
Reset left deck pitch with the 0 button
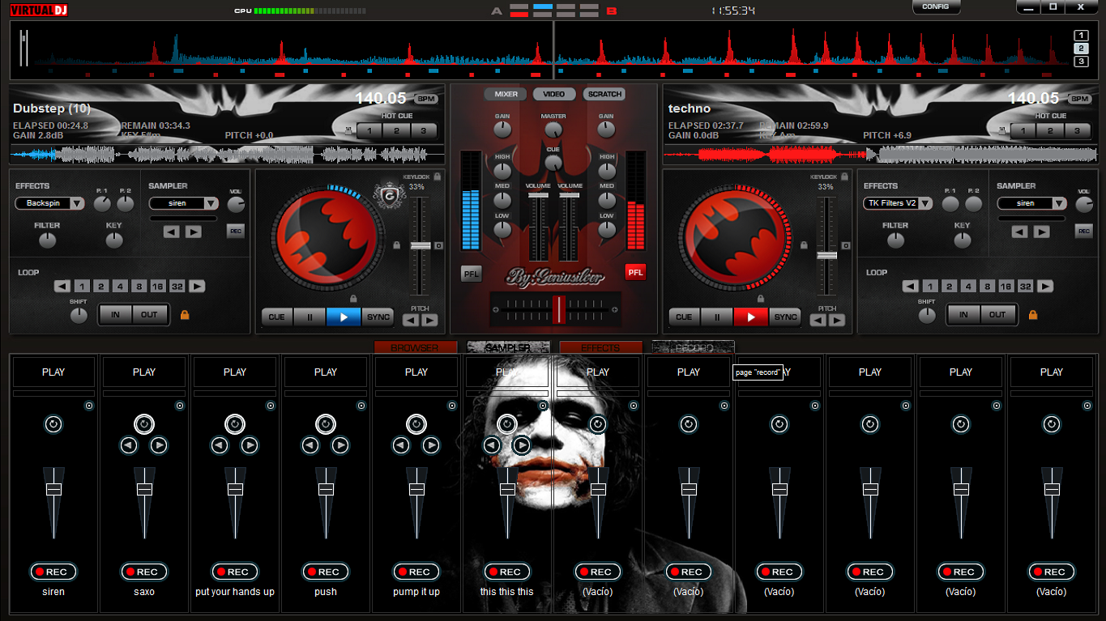(x=438, y=245)
